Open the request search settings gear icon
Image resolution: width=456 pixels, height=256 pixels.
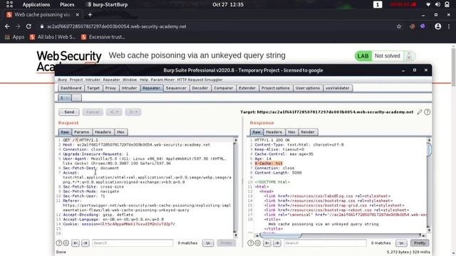point(66,243)
